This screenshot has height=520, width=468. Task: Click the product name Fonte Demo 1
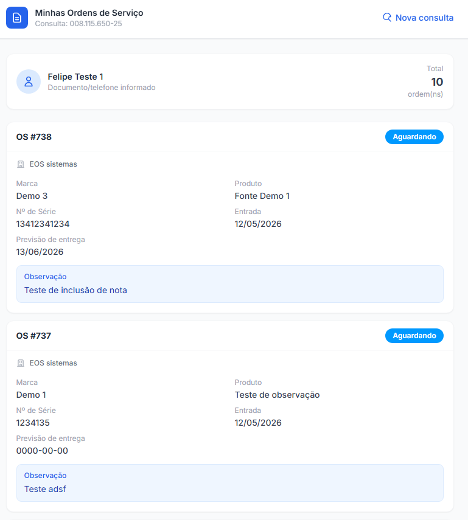(x=262, y=196)
